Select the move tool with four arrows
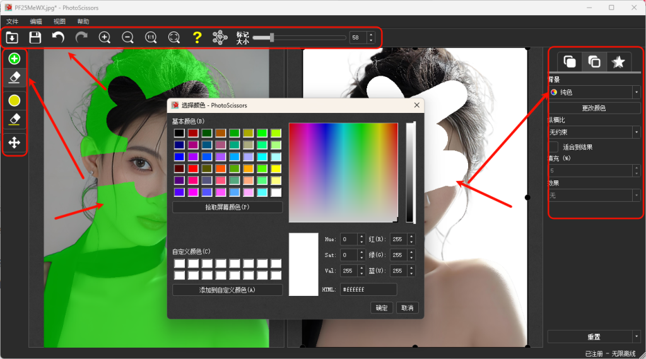The width and height of the screenshot is (646, 359). 14,143
